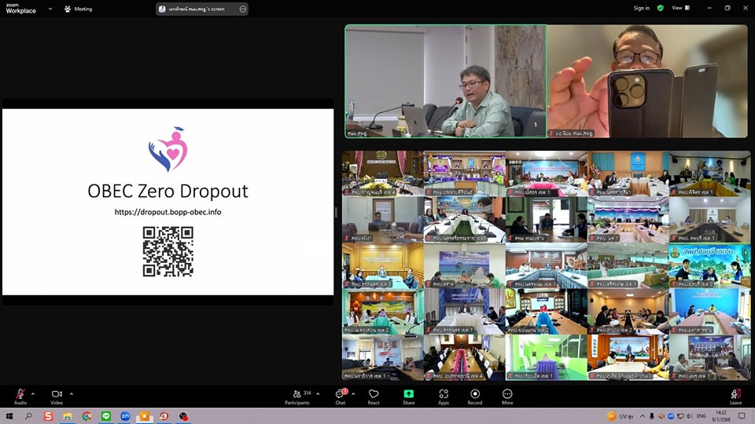Open File Explorer from the taskbar
755x424 pixels.
(68, 416)
